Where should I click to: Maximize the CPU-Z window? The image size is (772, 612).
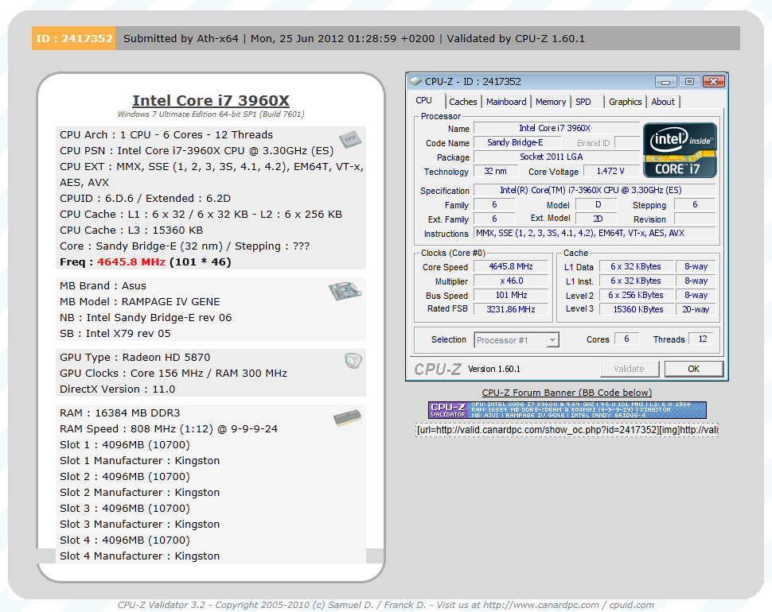coord(689,82)
